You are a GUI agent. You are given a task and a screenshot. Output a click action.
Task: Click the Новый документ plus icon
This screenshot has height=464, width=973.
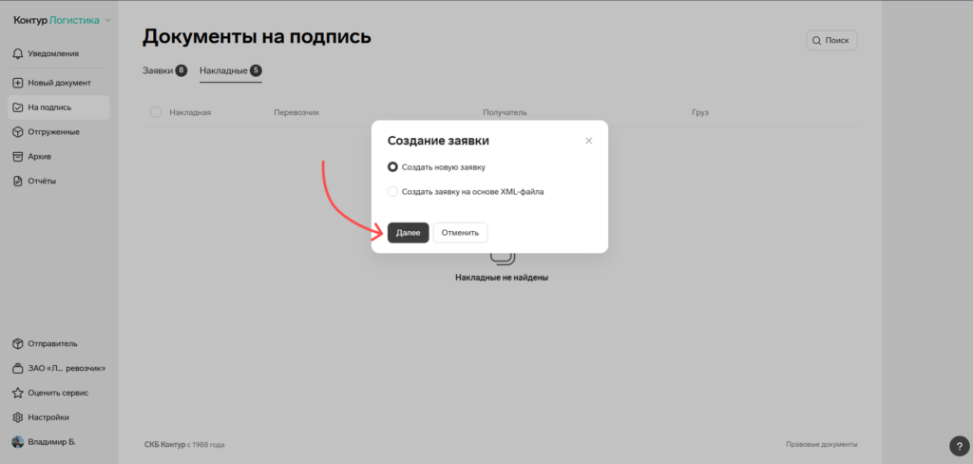[18, 83]
